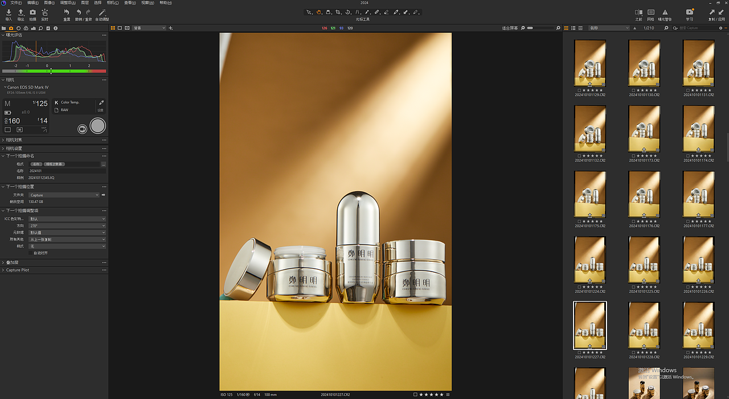
Task: Select thumbnail 202410101129.CR2
Action: tap(589, 63)
